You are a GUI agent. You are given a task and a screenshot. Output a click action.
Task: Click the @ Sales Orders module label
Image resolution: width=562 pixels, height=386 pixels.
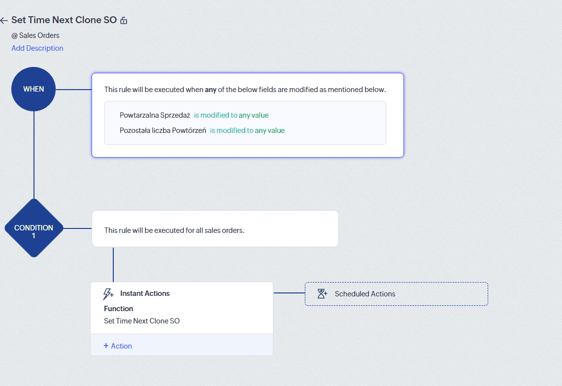point(35,35)
